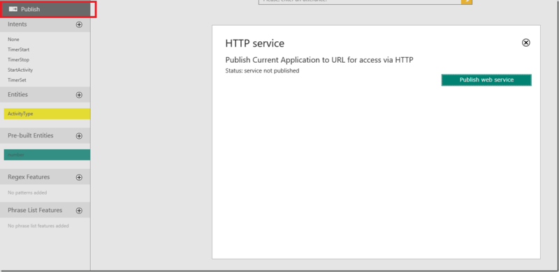Select the ActivityType entity

pos(47,114)
